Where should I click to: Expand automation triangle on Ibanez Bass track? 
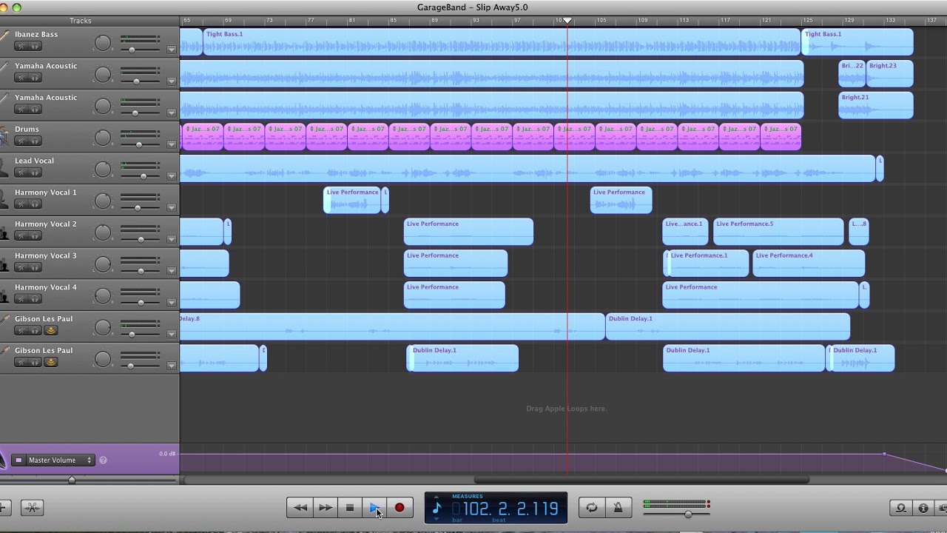pyautogui.click(x=172, y=50)
